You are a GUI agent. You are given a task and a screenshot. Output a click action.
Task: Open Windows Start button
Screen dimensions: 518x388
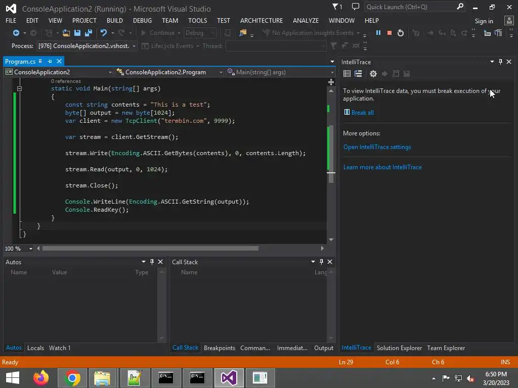click(13, 378)
